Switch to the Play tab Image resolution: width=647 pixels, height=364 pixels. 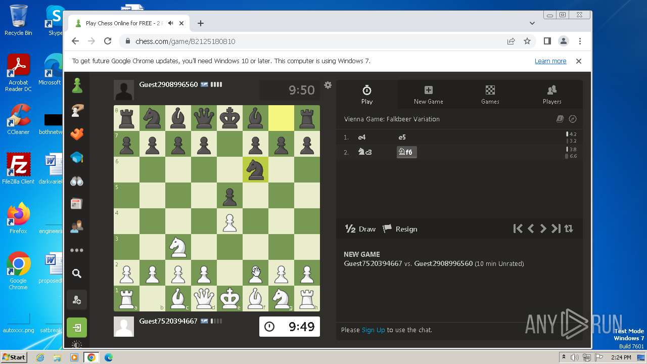click(x=367, y=95)
